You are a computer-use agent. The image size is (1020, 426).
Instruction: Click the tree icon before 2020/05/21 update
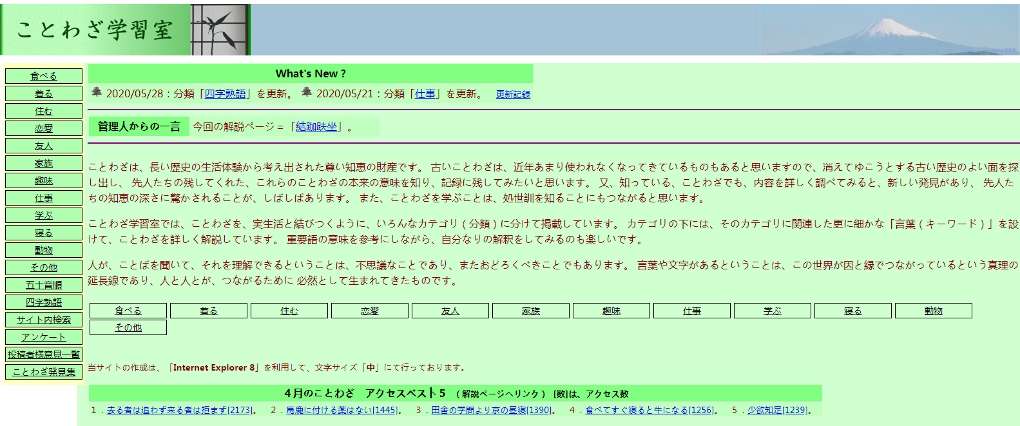tap(307, 92)
